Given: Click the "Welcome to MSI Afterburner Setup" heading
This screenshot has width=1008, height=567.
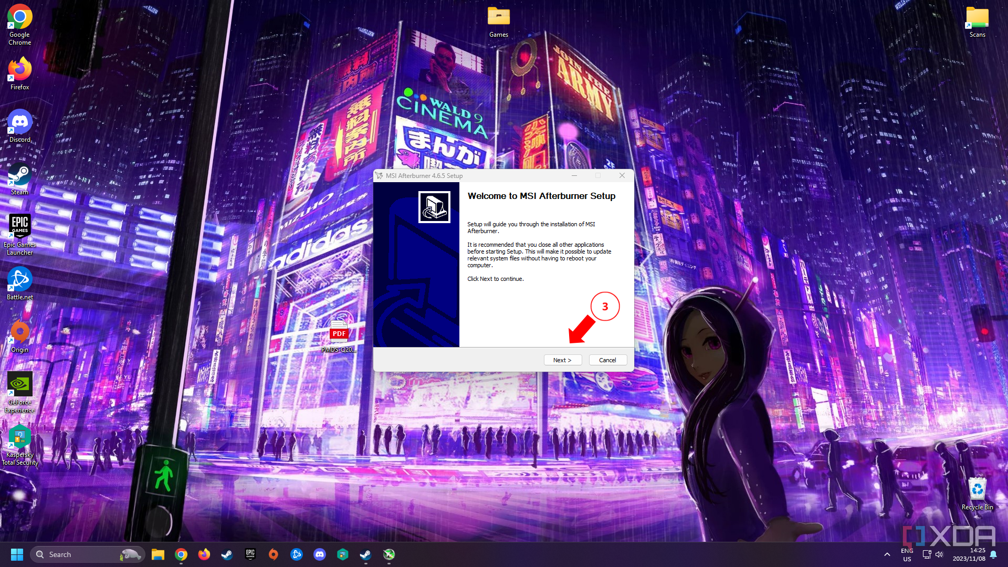Looking at the screenshot, I should (x=541, y=196).
